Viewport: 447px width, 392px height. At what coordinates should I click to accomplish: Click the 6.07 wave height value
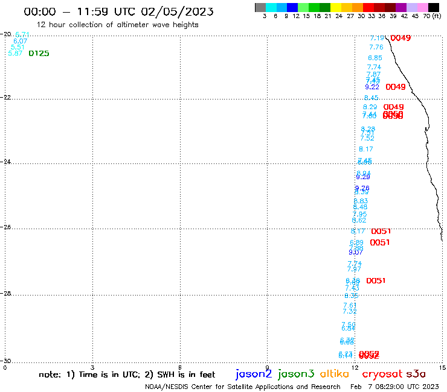(21, 41)
